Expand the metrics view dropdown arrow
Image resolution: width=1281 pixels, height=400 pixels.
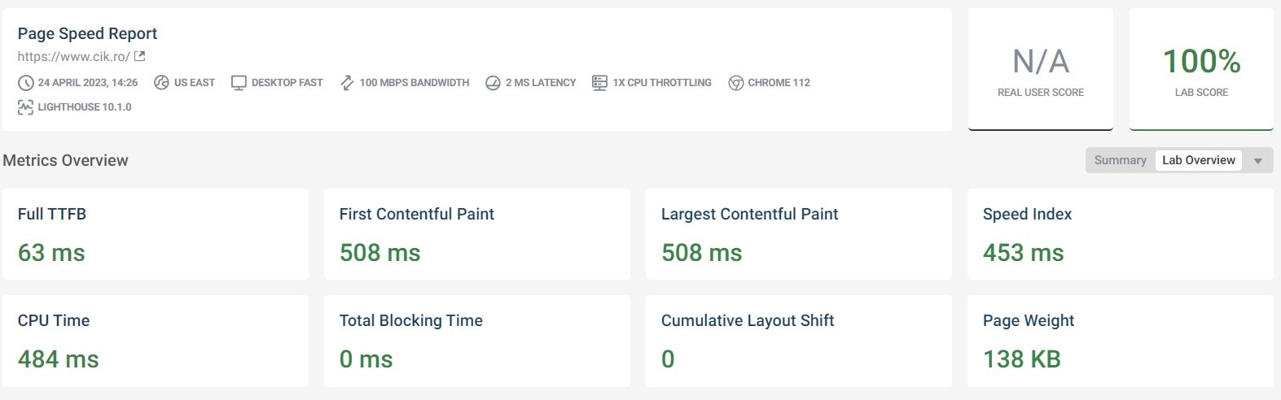[x=1258, y=161]
